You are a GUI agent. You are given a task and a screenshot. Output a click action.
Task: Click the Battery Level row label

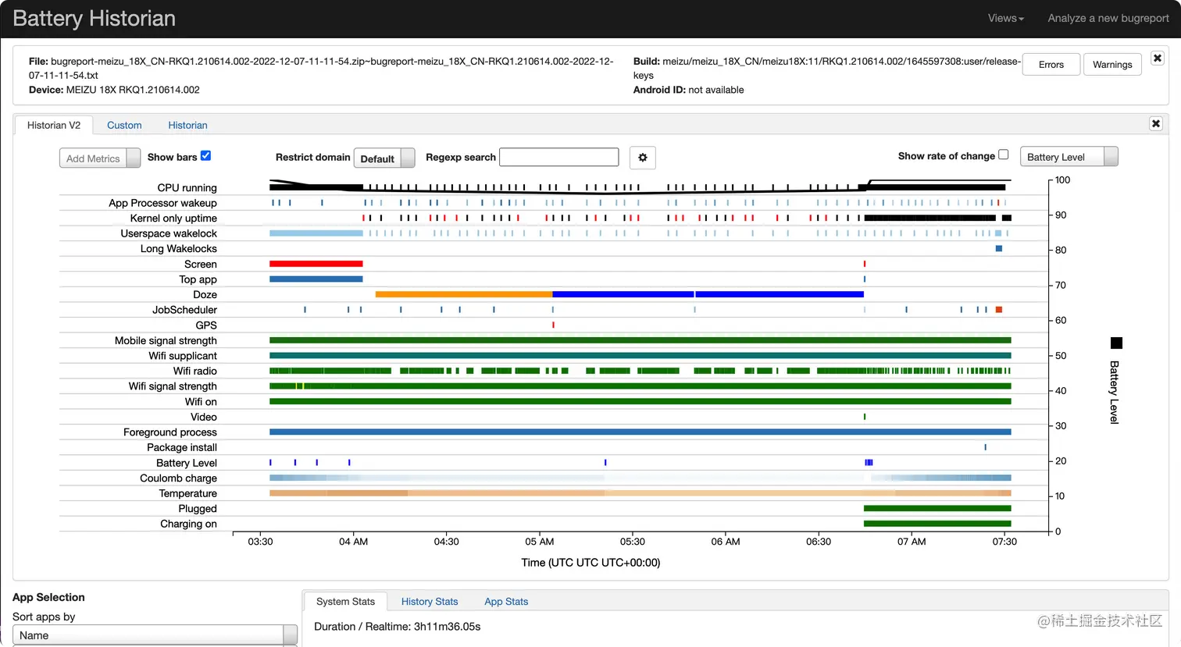[x=186, y=463]
